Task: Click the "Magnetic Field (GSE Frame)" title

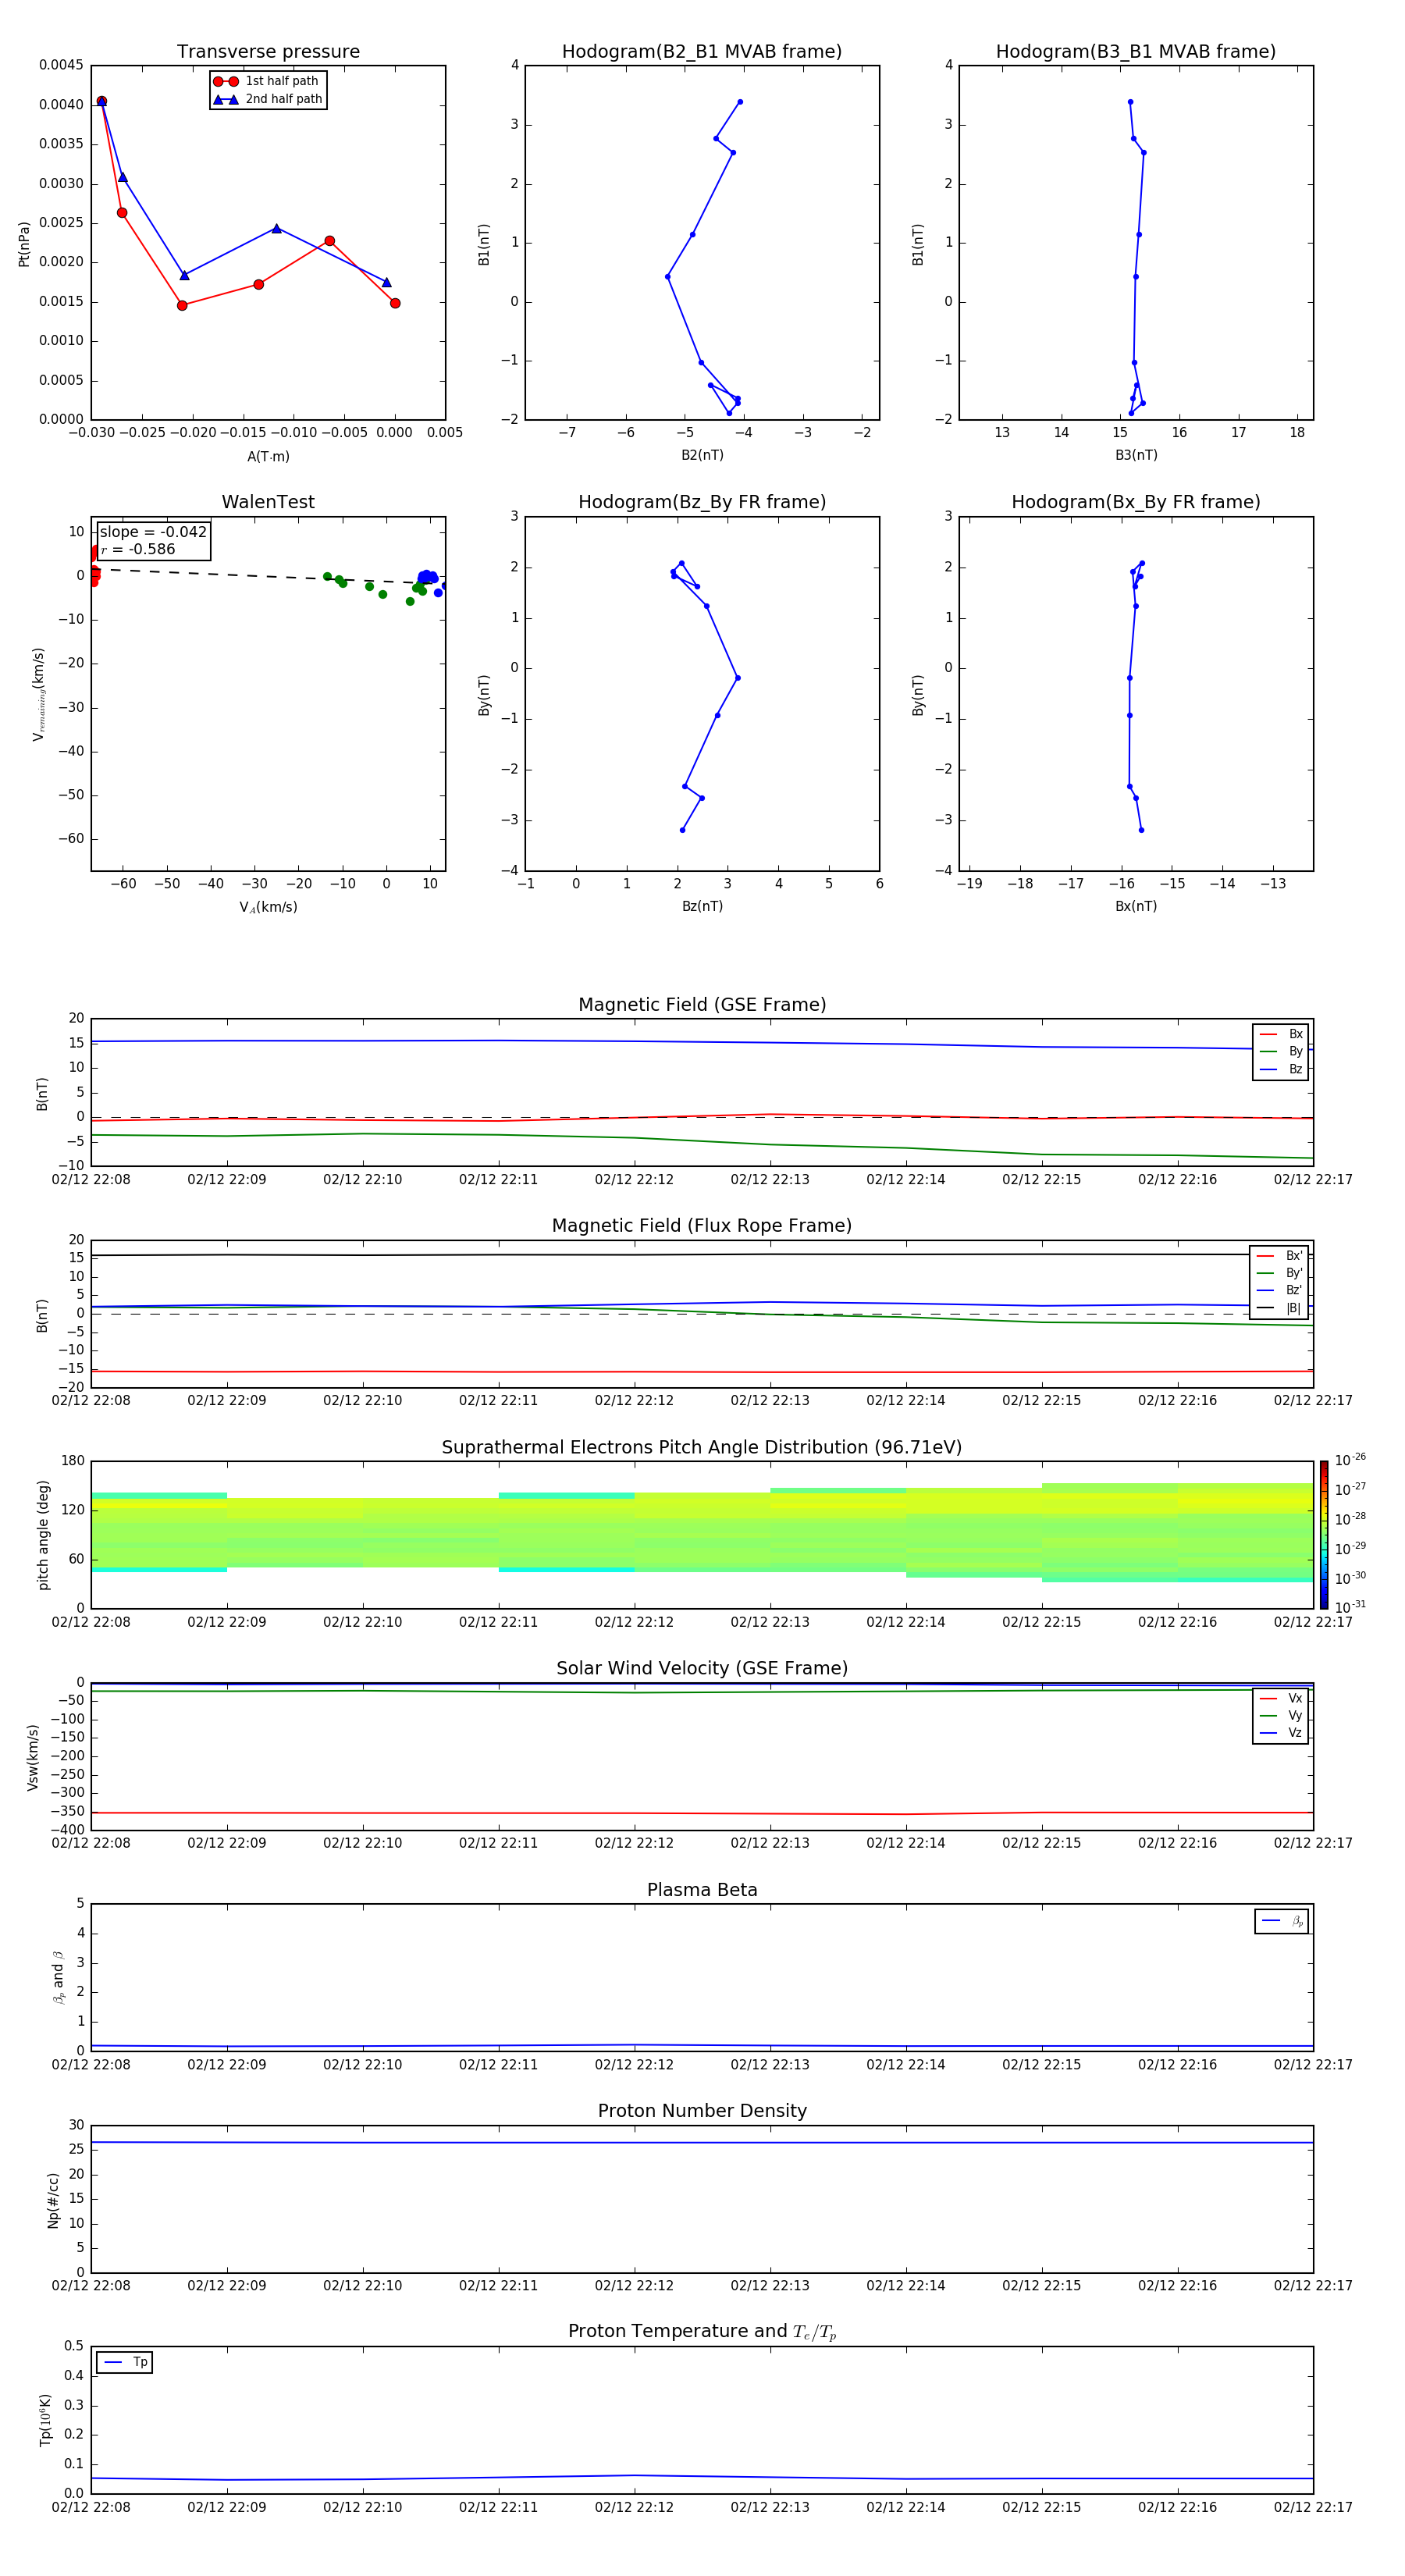Action: pyautogui.click(x=702, y=1005)
